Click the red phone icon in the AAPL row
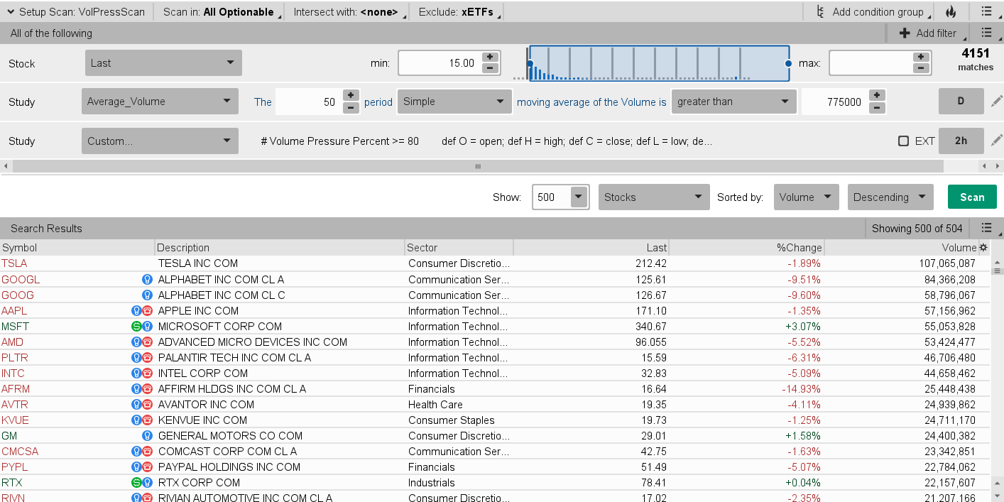1004x502 pixels. coord(148,310)
